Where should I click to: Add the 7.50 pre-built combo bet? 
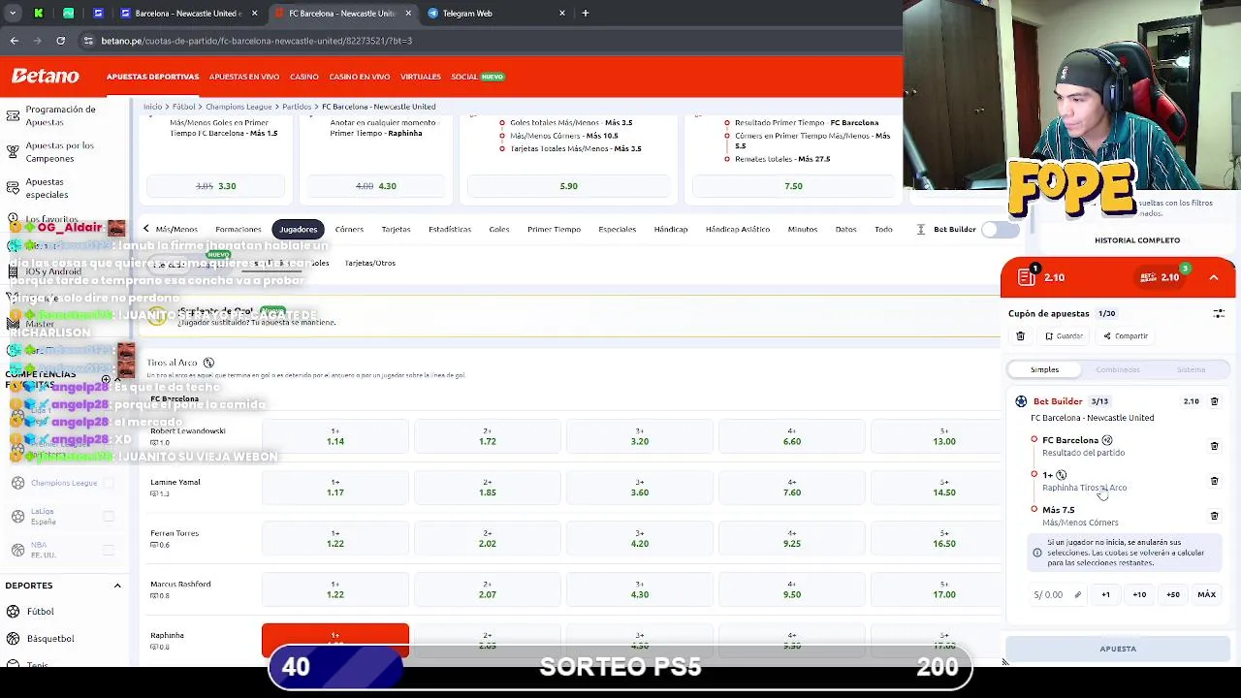[x=793, y=186]
